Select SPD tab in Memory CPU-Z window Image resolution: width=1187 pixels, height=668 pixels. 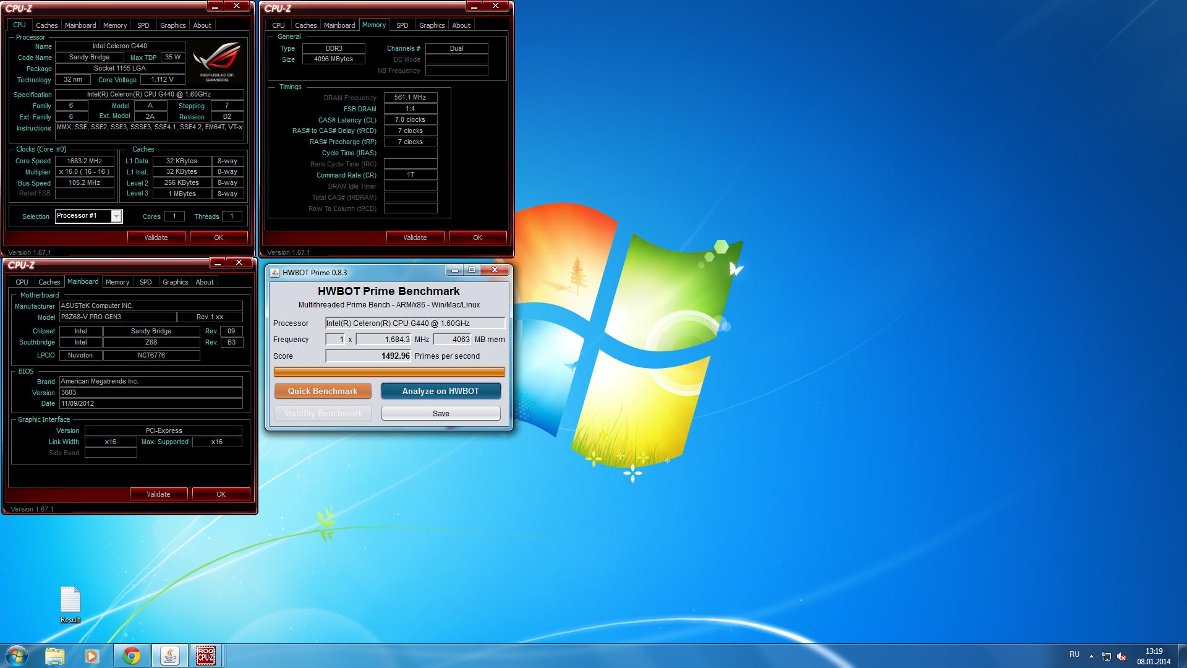coord(402,25)
